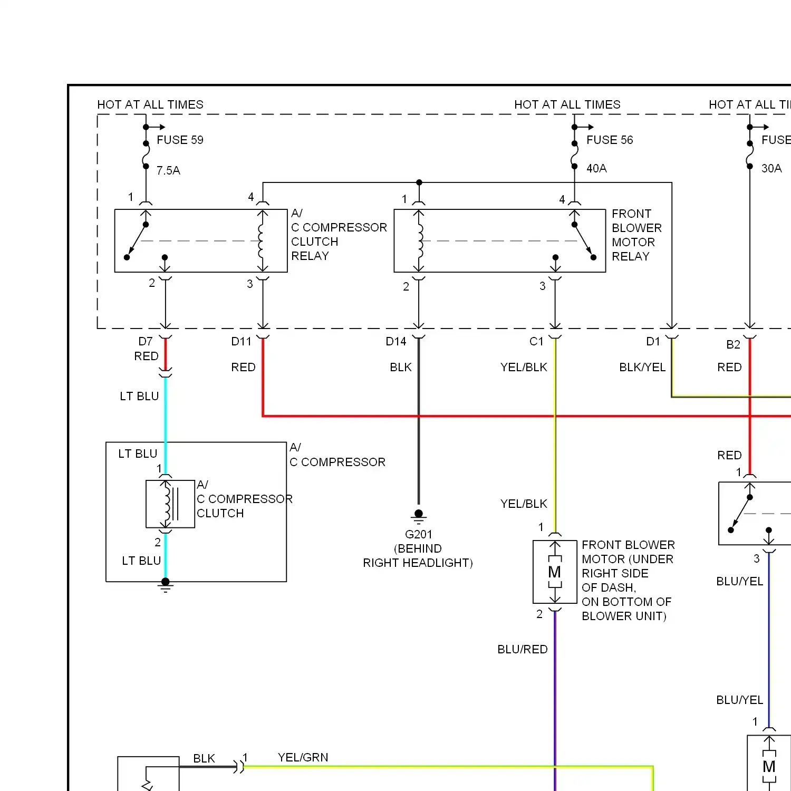Click the upper BLU/YEL label below pin 3
The height and width of the screenshot is (791, 791).
739,581
